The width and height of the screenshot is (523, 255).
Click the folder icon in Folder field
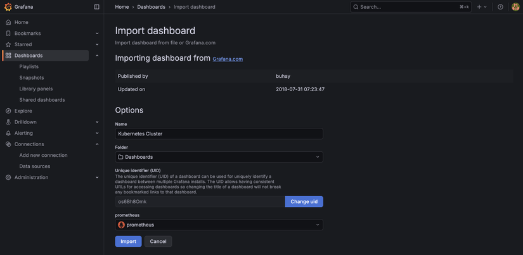coord(120,157)
